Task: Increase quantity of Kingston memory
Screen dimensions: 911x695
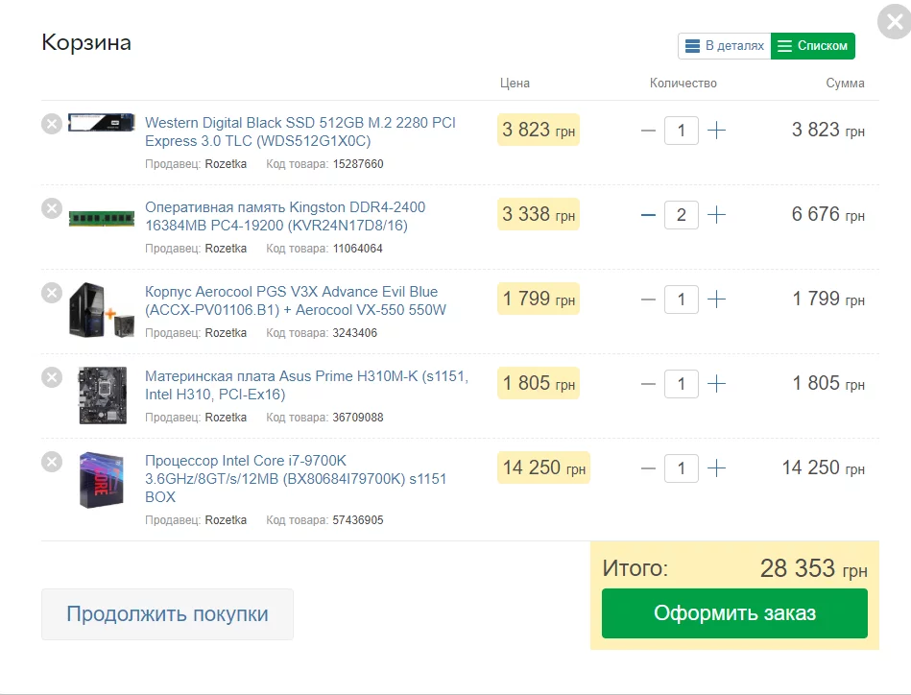Action: (x=716, y=215)
